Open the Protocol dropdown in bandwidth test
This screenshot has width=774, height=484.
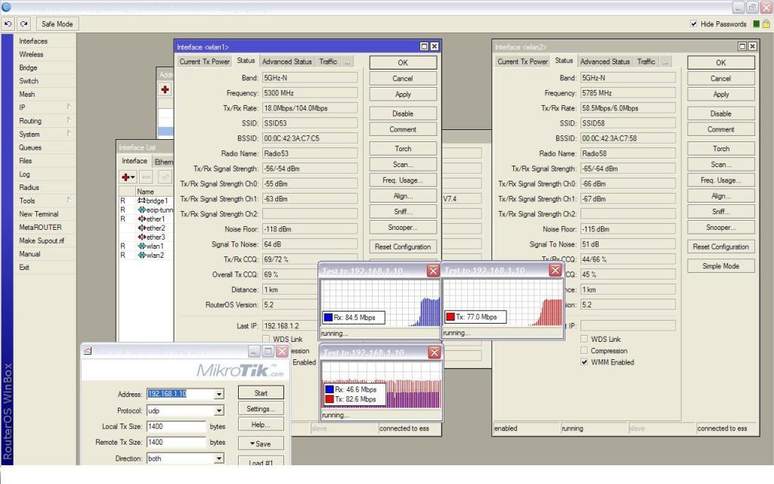point(219,411)
